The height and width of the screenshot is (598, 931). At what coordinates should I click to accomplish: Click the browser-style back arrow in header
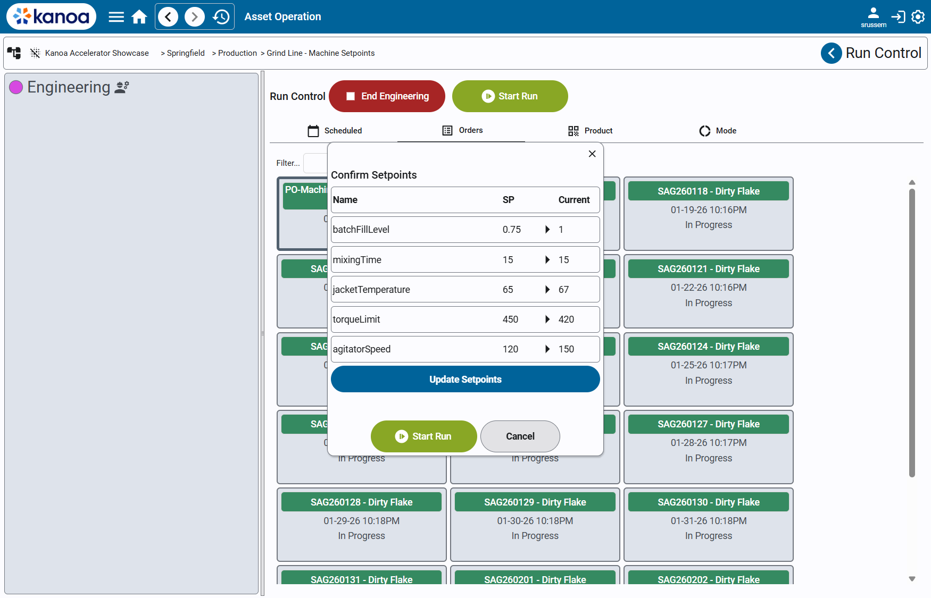[x=168, y=16]
